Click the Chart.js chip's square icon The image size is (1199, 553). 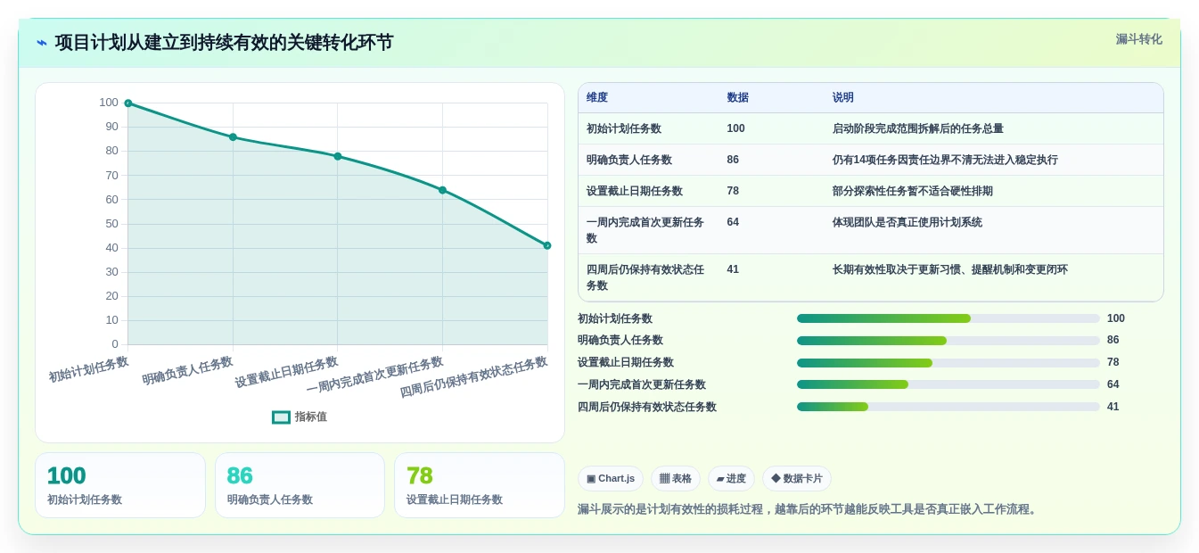591,479
